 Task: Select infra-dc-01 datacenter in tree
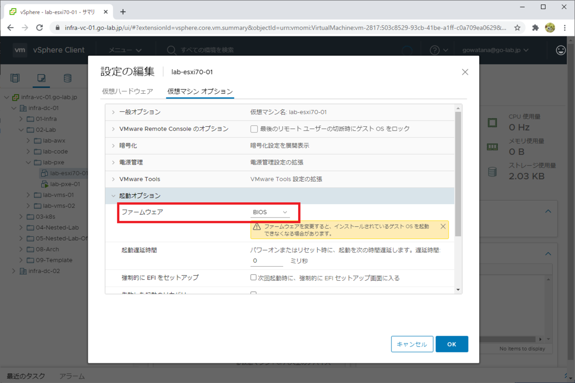(43, 108)
